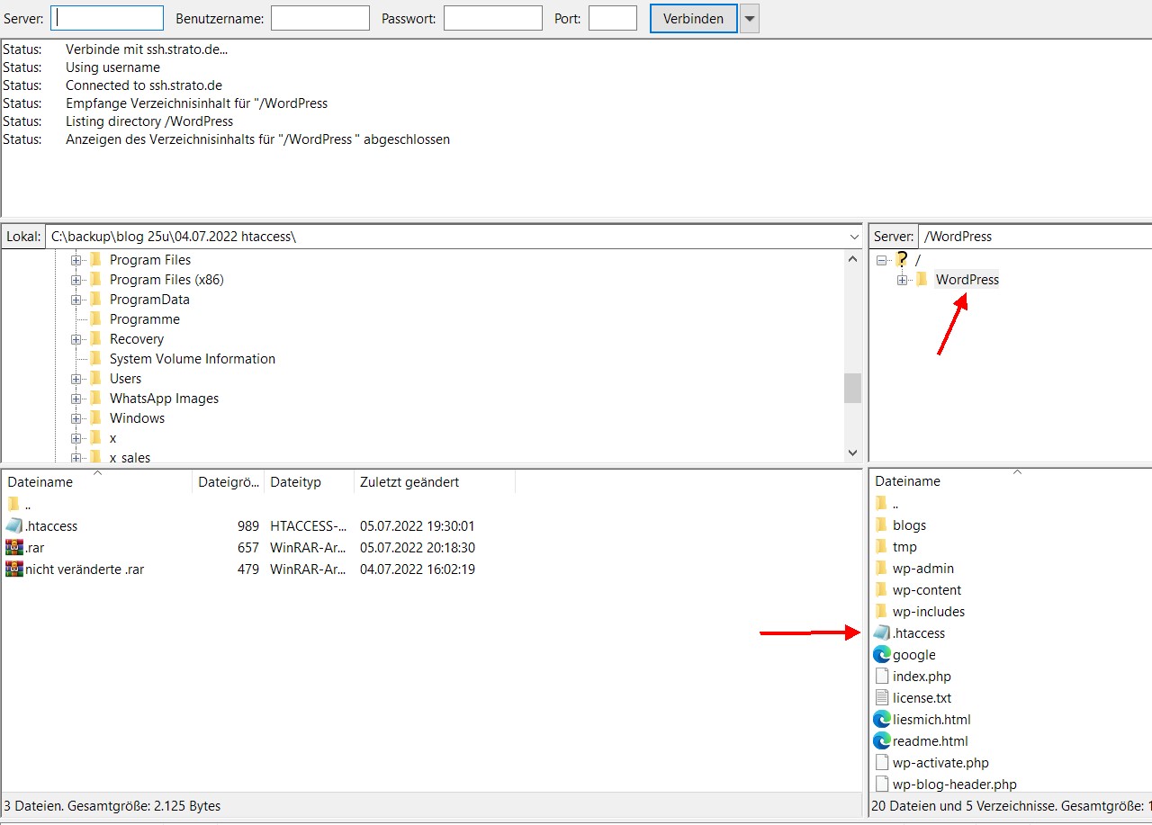Collapse the remote root '/' tree node
This screenshot has height=825, width=1152.
pyautogui.click(x=882, y=260)
